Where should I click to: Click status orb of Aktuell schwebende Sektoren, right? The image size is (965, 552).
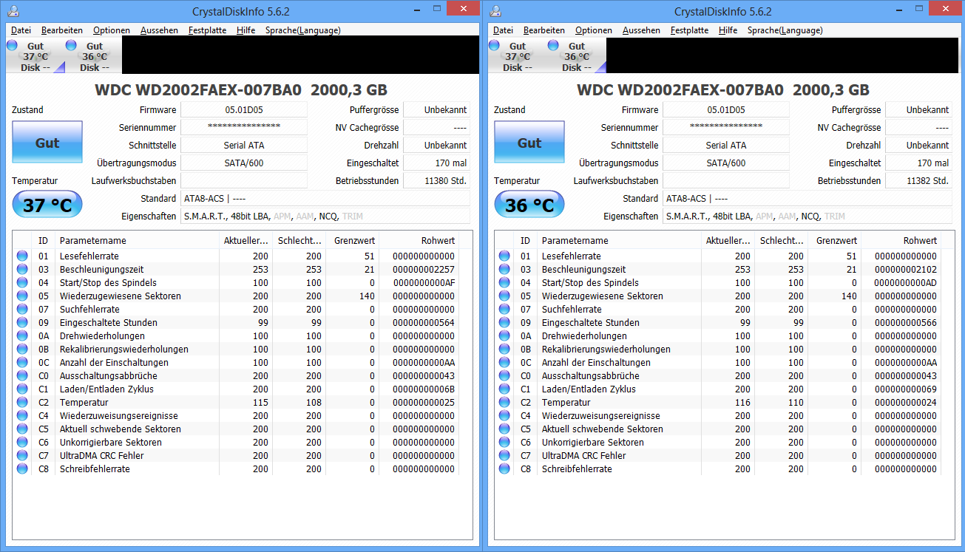click(x=504, y=429)
